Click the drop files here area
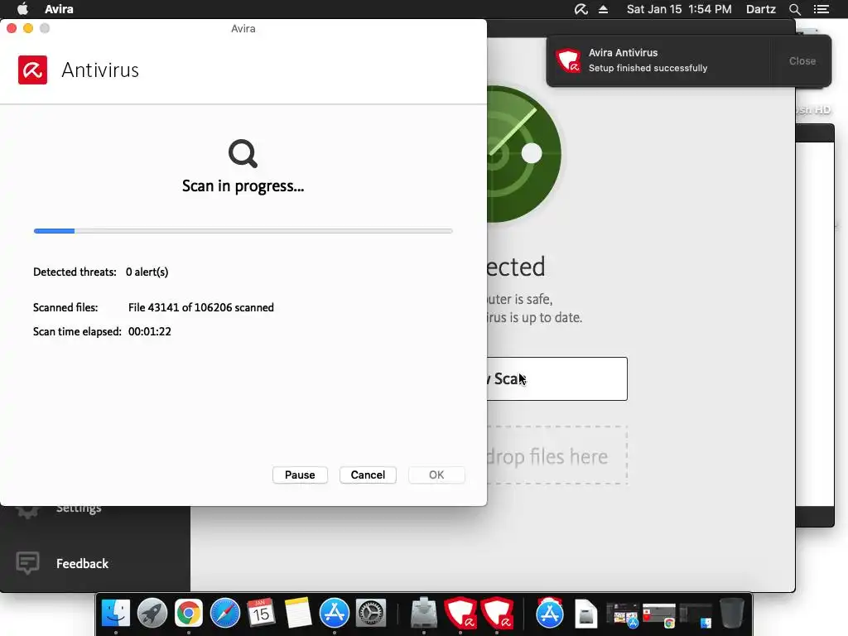 click(x=557, y=455)
